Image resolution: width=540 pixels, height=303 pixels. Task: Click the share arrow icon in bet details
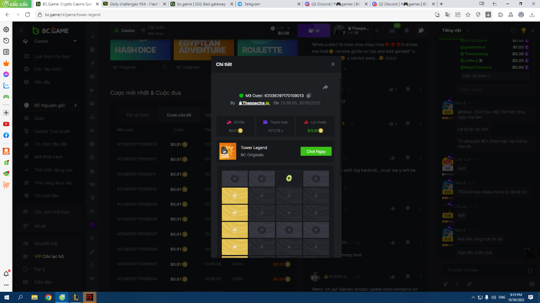325,87
